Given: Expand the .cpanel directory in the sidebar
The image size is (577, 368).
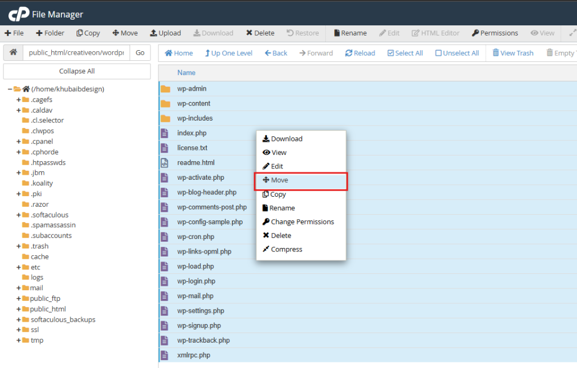Looking at the screenshot, I should (x=18, y=141).
